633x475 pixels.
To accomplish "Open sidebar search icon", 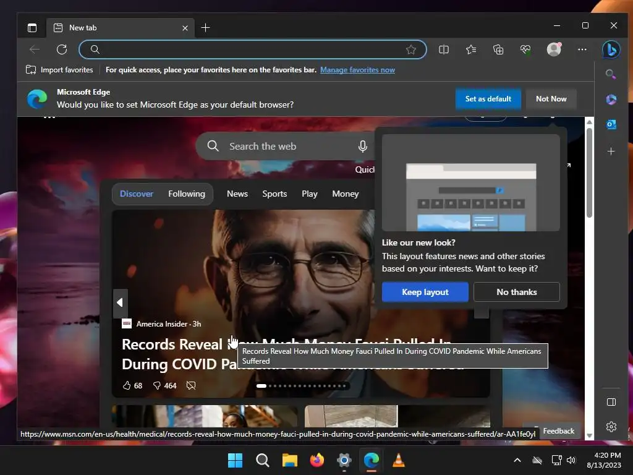I will coord(611,74).
